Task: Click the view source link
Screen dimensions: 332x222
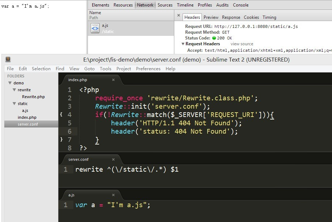Action: [242, 44]
